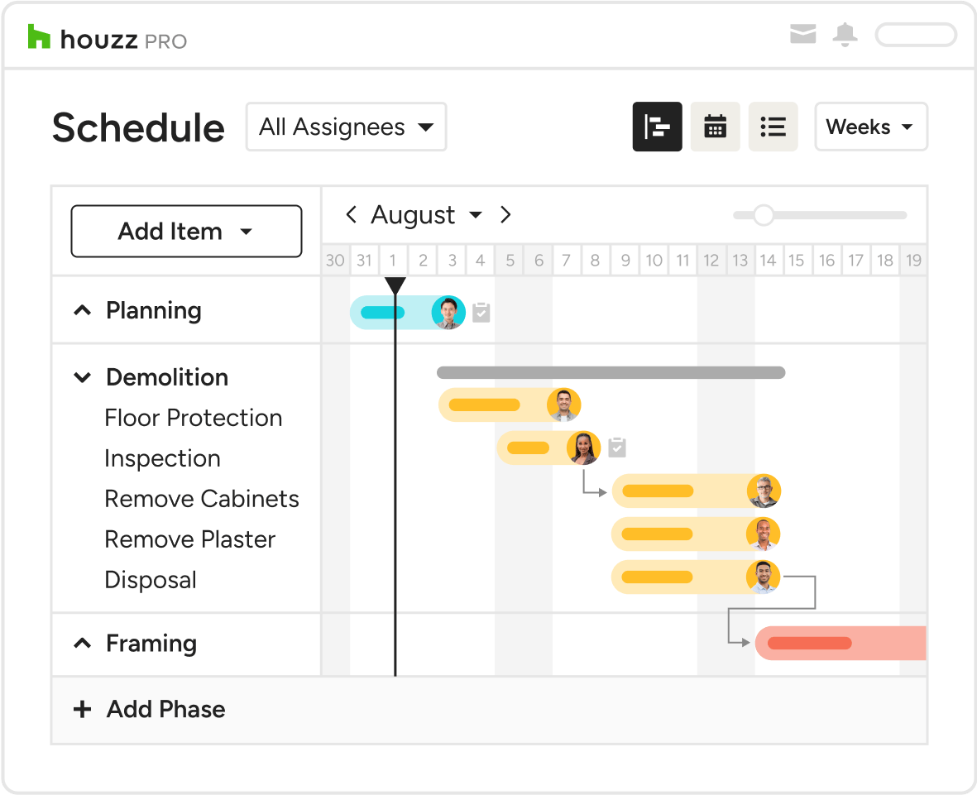Click the checklist badge on Inspection task bar

[x=616, y=447]
